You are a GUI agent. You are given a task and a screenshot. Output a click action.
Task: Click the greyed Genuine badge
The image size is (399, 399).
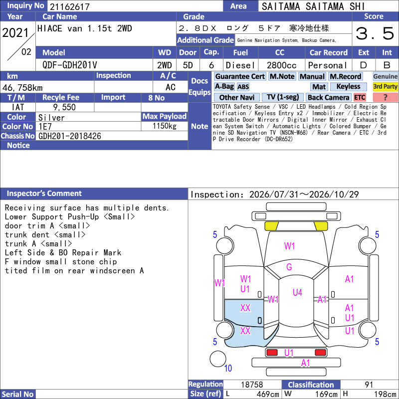(x=385, y=76)
